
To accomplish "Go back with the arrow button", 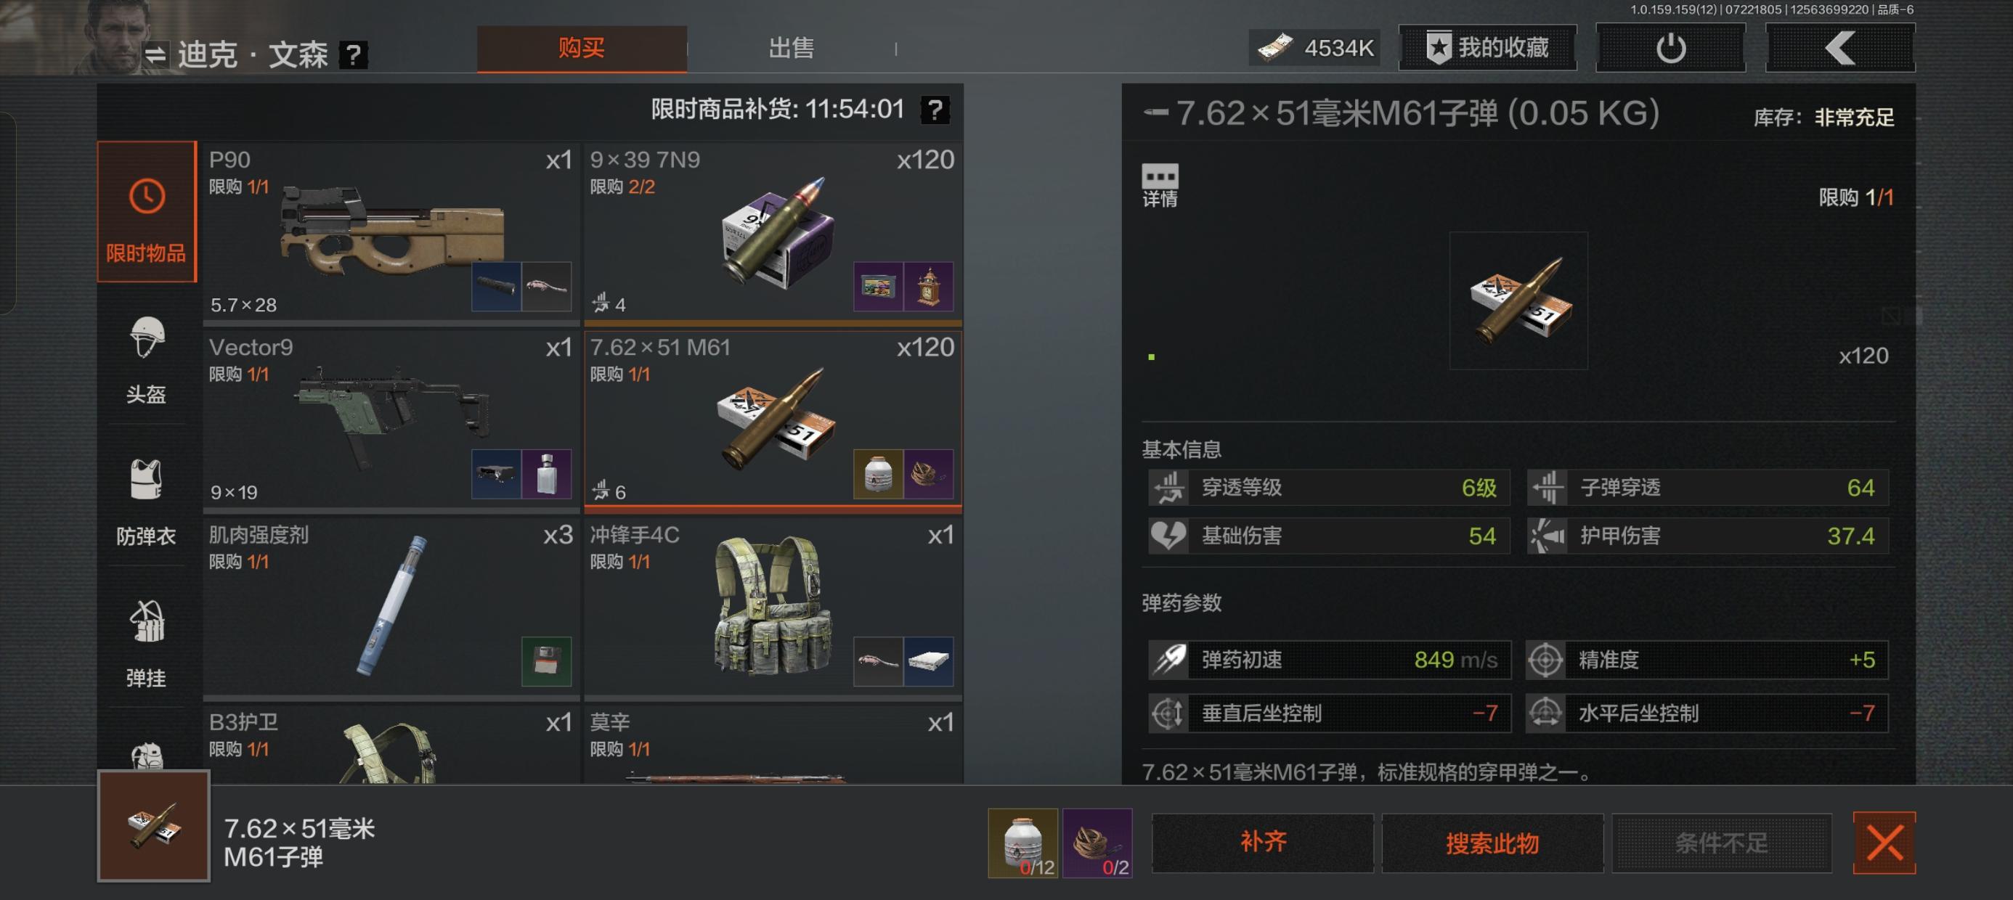I will tap(1840, 48).
